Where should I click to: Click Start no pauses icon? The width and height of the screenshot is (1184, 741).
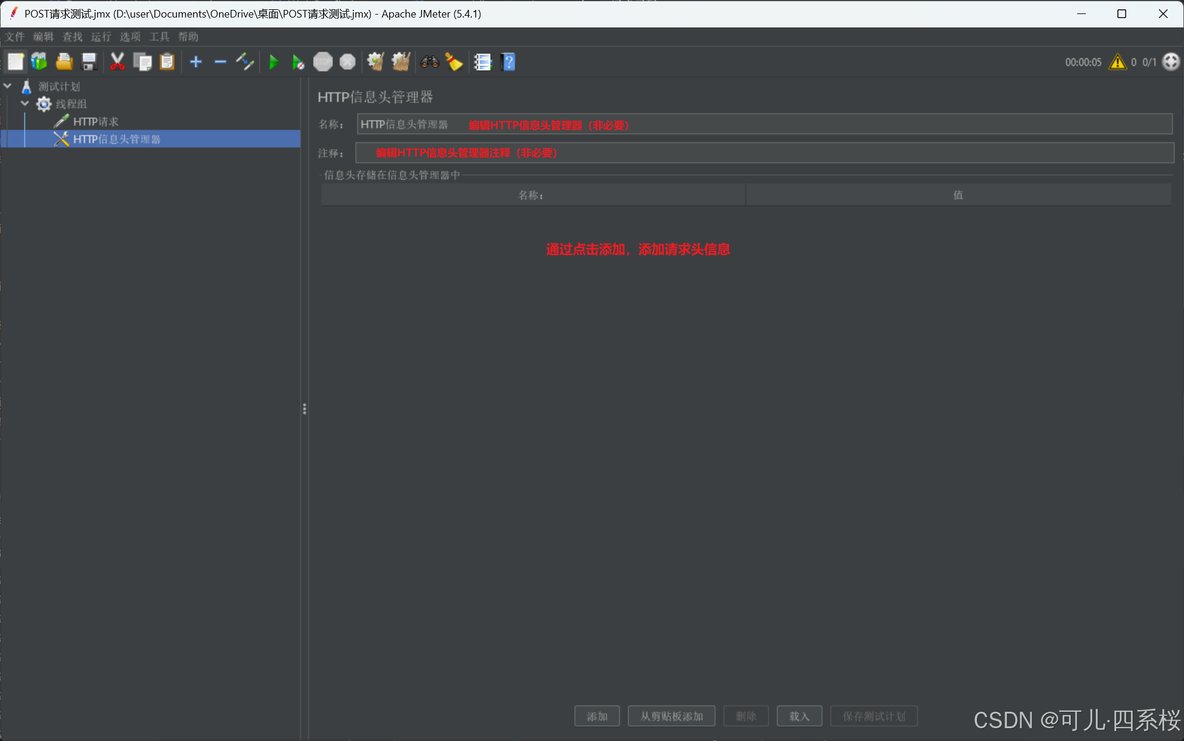(298, 62)
